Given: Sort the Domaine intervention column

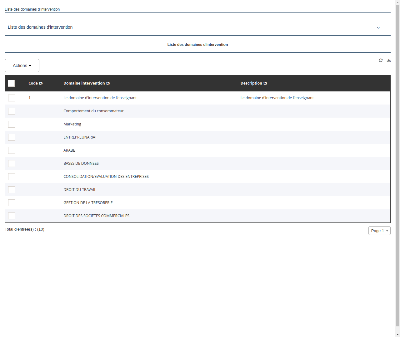Looking at the screenshot, I should click(108, 83).
